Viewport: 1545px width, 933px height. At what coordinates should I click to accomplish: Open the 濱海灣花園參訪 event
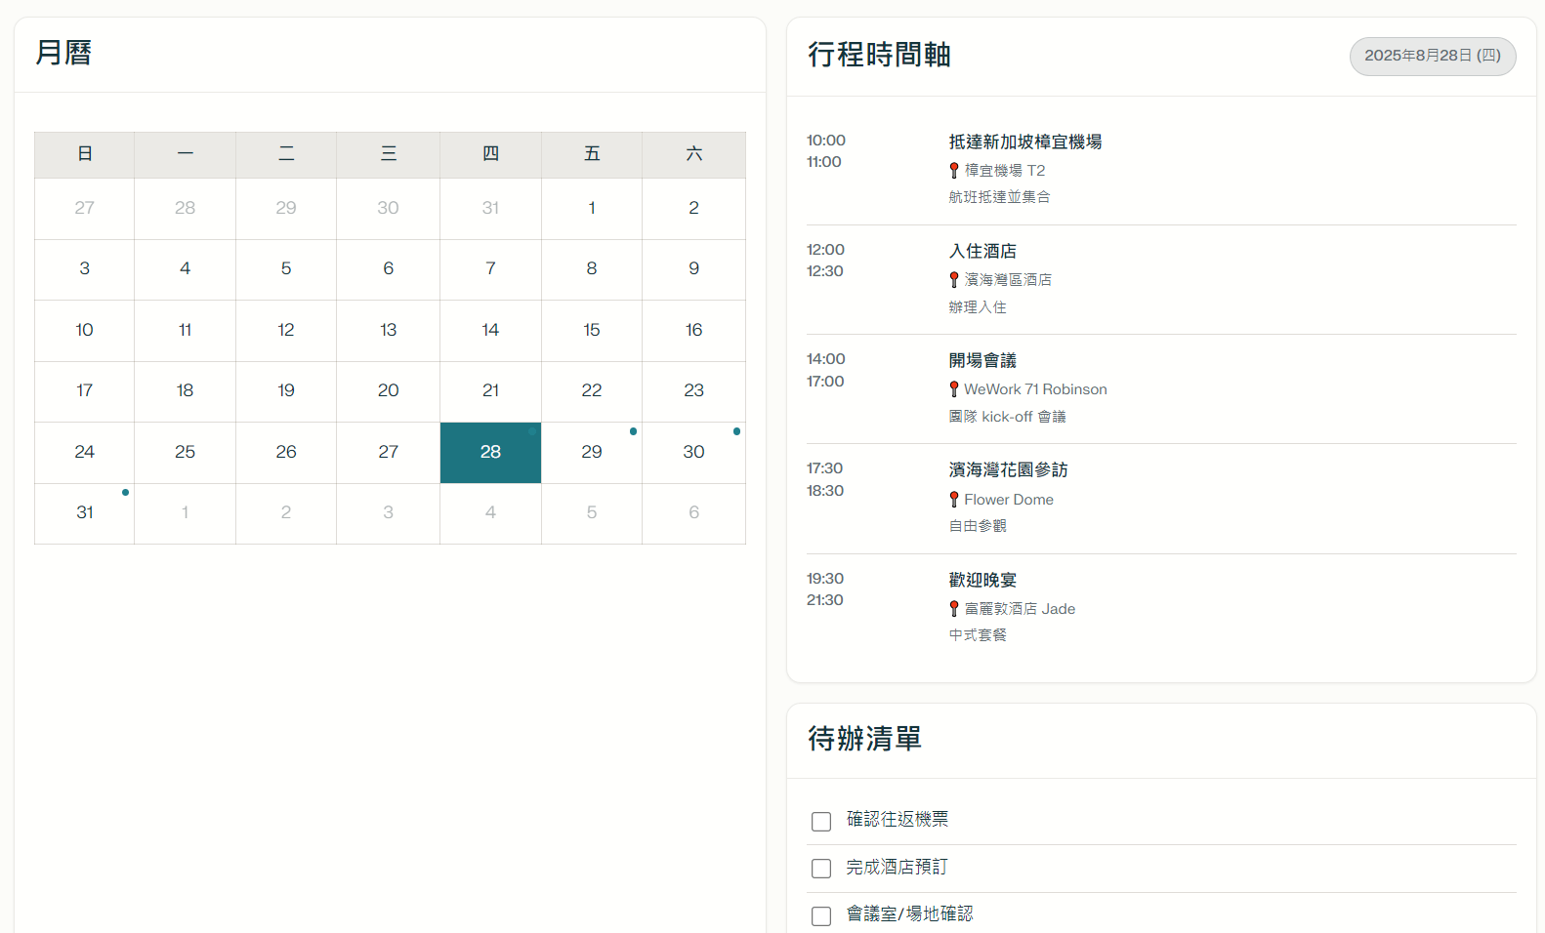coord(1008,470)
